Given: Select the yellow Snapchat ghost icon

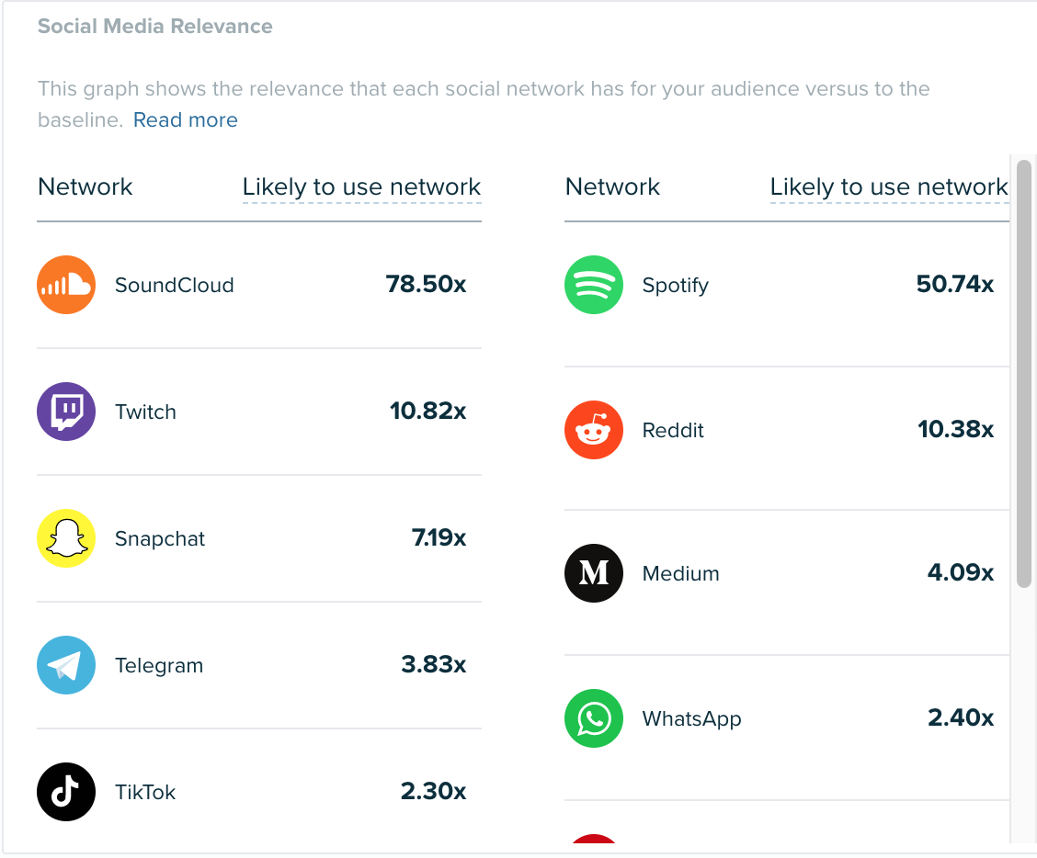Looking at the screenshot, I should 66,538.
